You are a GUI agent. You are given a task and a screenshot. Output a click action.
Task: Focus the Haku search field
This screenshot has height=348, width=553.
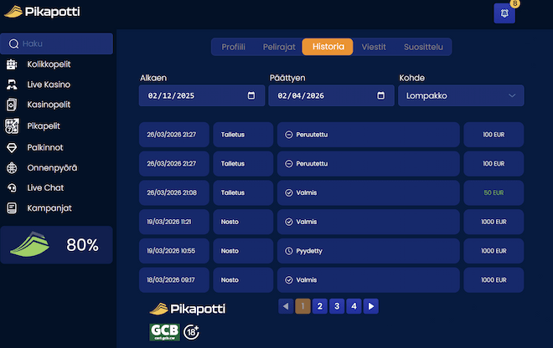click(56, 43)
